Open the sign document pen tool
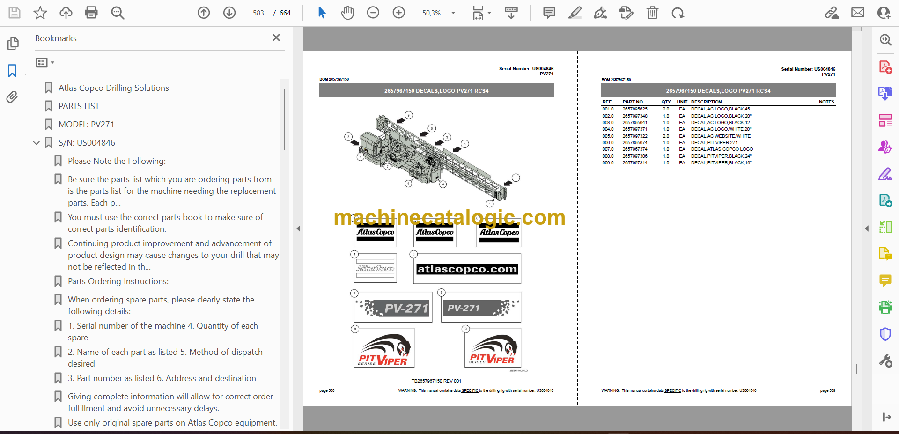899x434 pixels. [601, 13]
